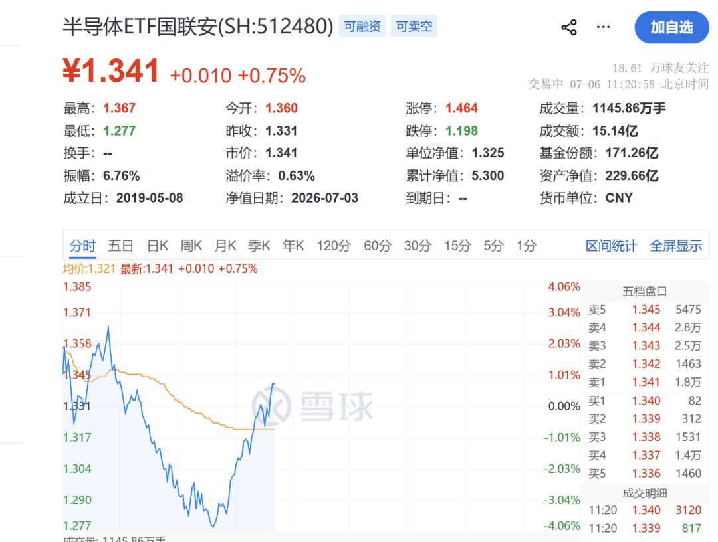Viewport: 718px width, 542px height.
Task: Click the 买3 row price 1.338
Action: coord(646,437)
